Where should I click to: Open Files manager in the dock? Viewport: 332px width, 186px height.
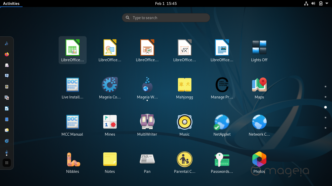click(x=7, y=119)
